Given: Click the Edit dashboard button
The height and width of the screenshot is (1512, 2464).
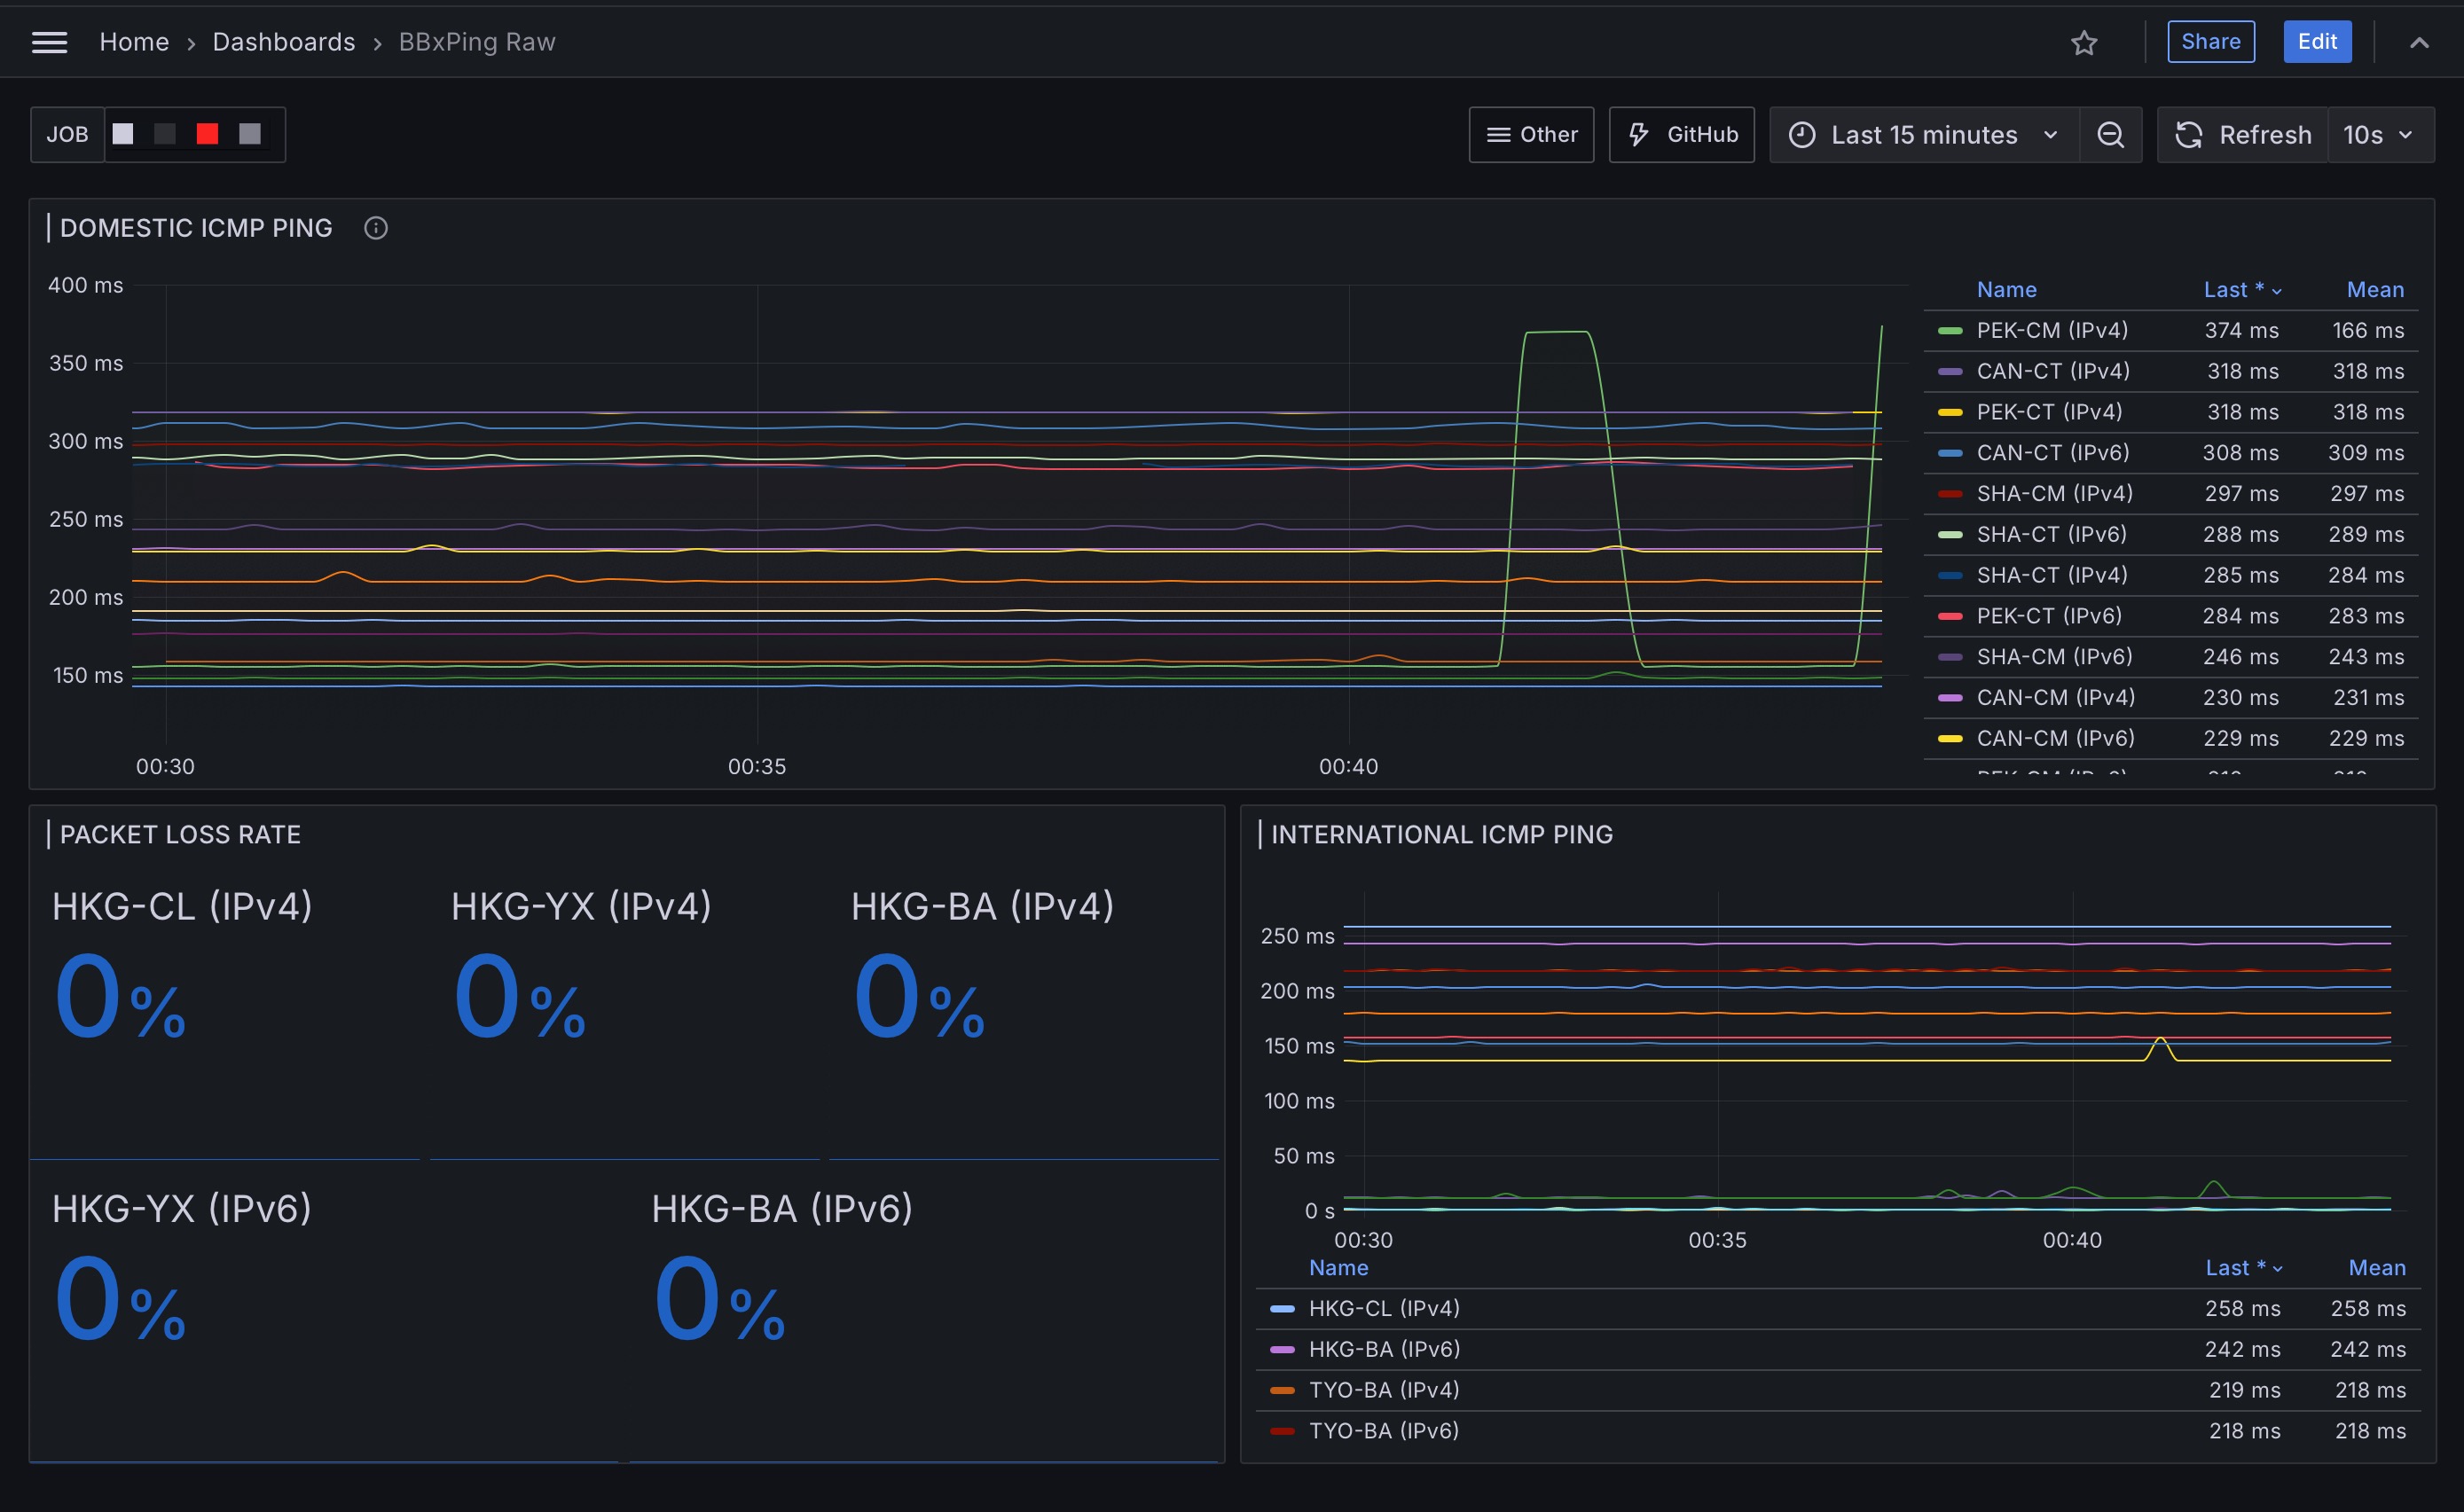Looking at the screenshot, I should click(x=2317, y=42).
